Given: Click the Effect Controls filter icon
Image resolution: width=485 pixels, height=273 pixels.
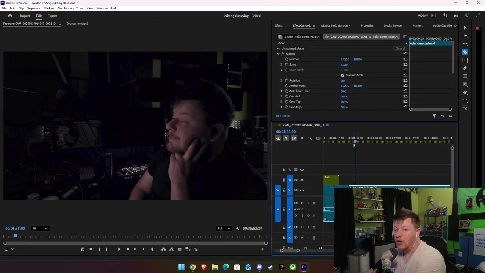Looking at the screenshot, I should coord(434,116).
